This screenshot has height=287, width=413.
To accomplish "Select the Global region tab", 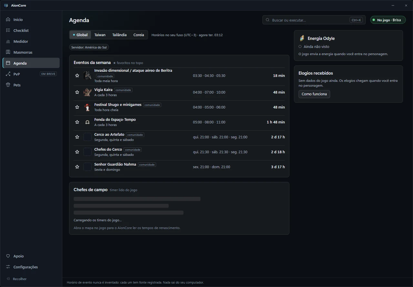I will [80, 35].
